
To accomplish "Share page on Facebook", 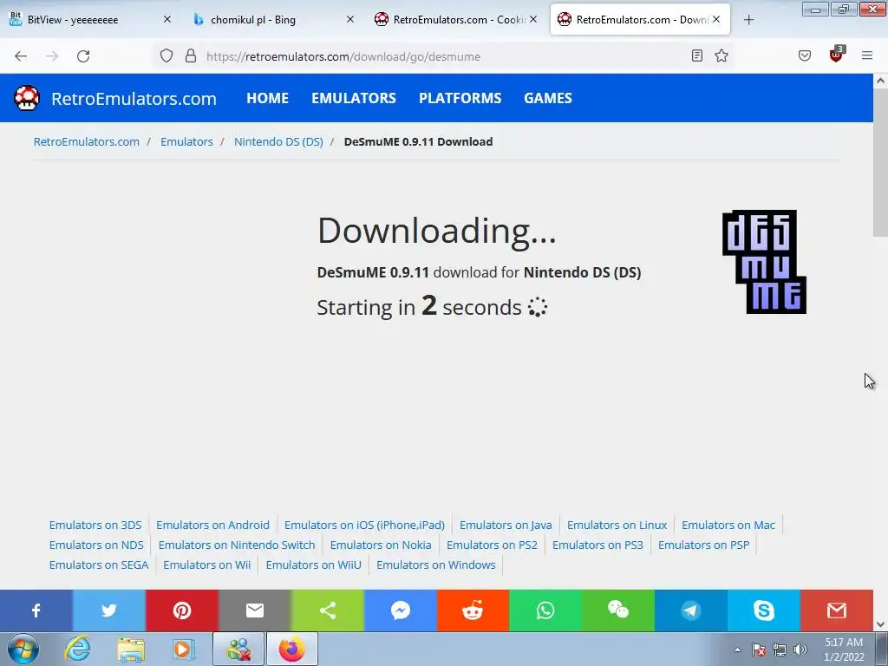I will click(36, 610).
